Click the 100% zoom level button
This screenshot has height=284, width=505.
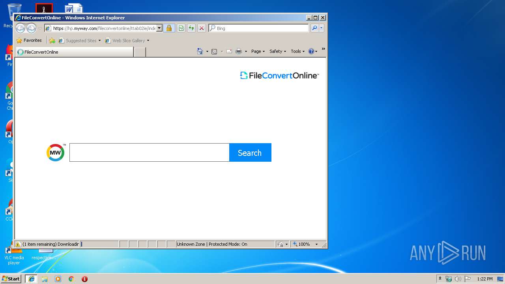(301, 244)
